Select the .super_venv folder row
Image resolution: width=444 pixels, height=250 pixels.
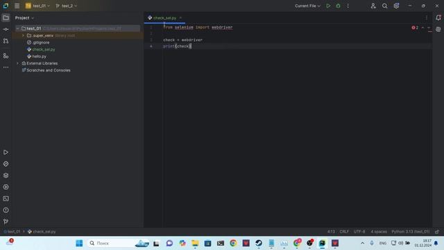(x=78, y=35)
